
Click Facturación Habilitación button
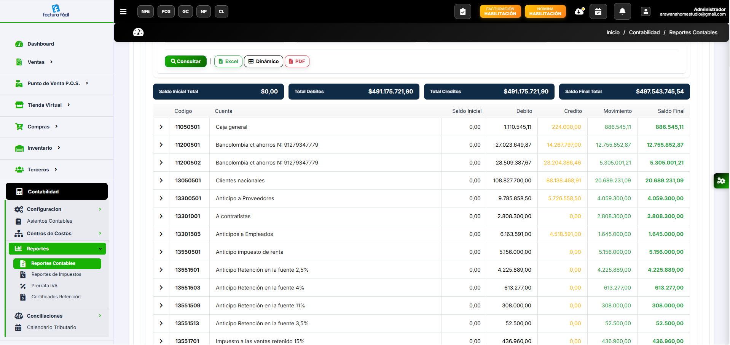point(500,11)
